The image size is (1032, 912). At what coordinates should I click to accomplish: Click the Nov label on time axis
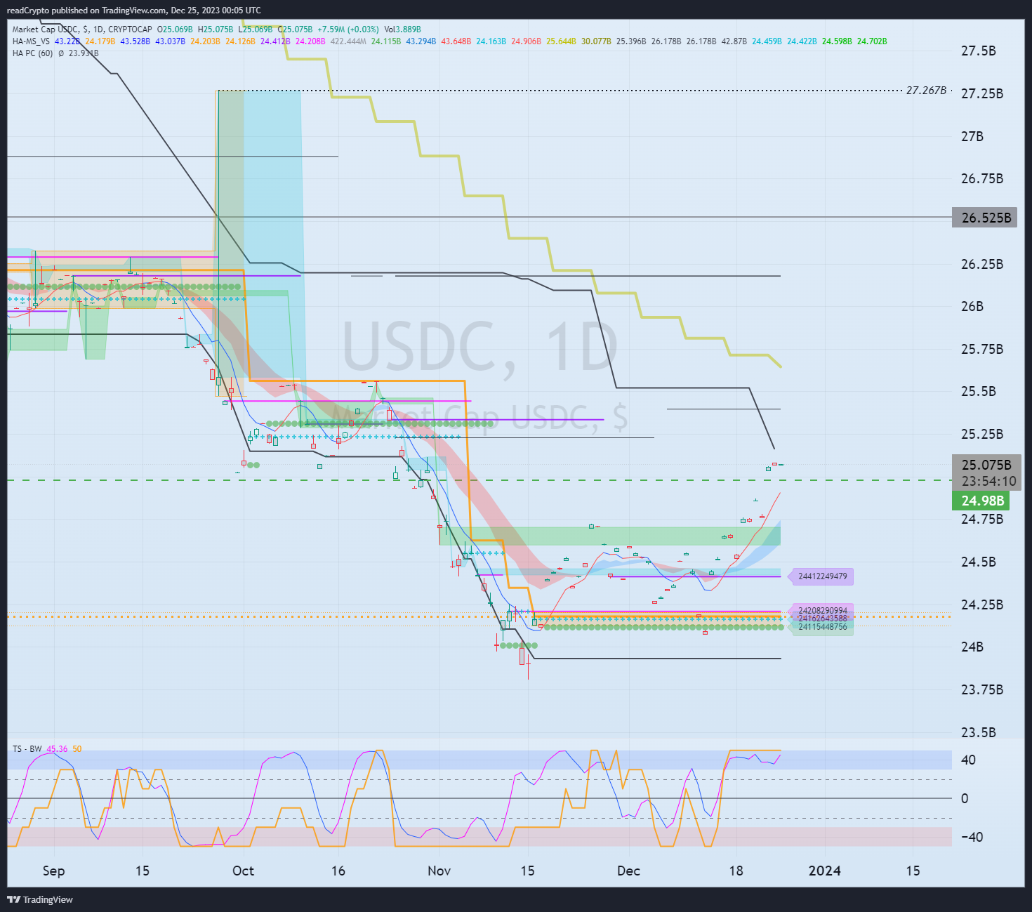tap(439, 871)
